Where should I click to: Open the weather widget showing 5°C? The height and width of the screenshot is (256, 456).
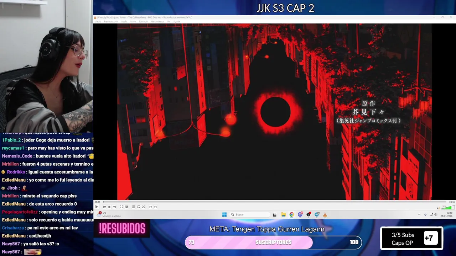109,214
